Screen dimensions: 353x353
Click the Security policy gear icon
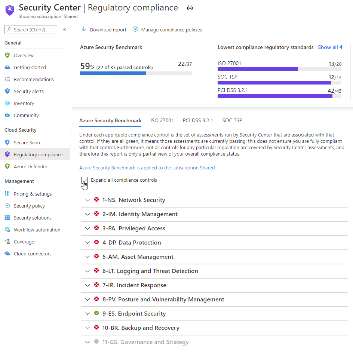tap(7, 206)
